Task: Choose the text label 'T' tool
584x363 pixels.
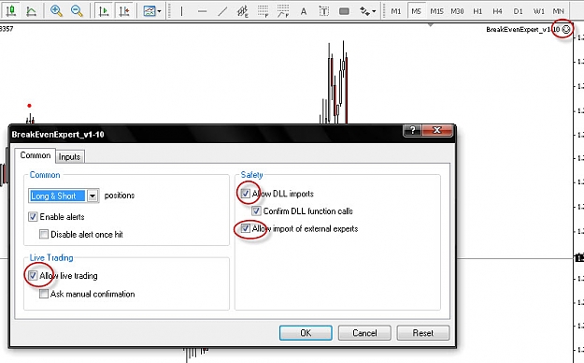Action: pos(324,11)
